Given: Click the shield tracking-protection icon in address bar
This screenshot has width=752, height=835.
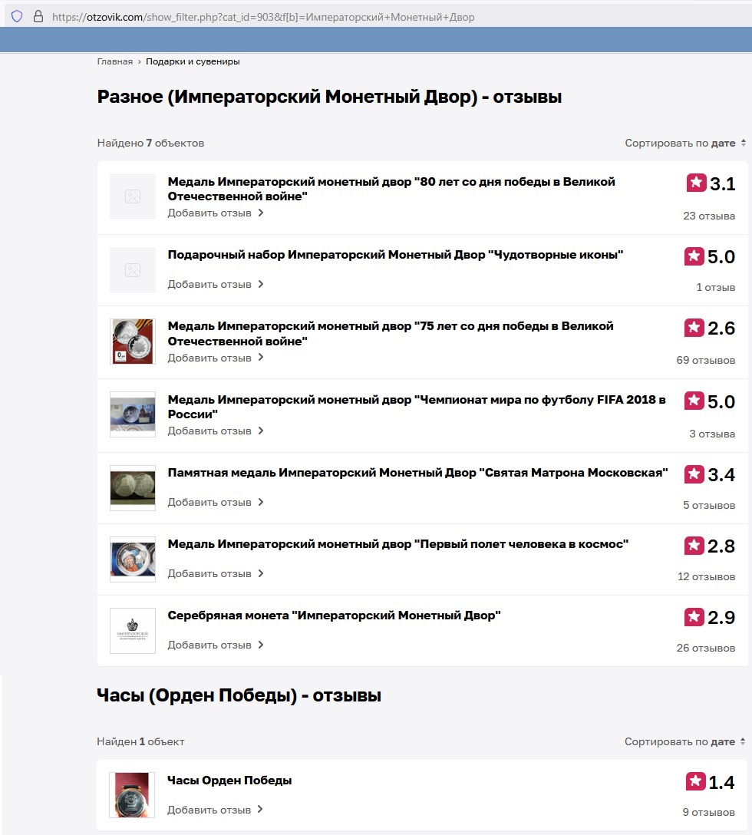Looking at the screenshot, I should [x=17, y=17].
